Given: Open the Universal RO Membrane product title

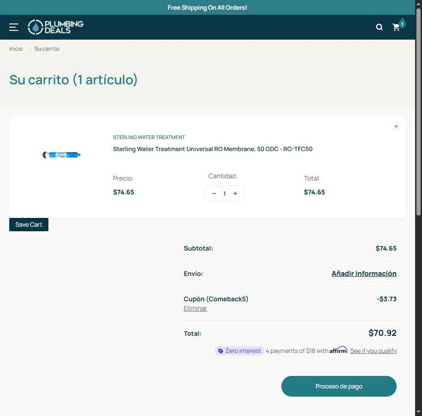Looking at the screenshot, I should pos(213,149).
